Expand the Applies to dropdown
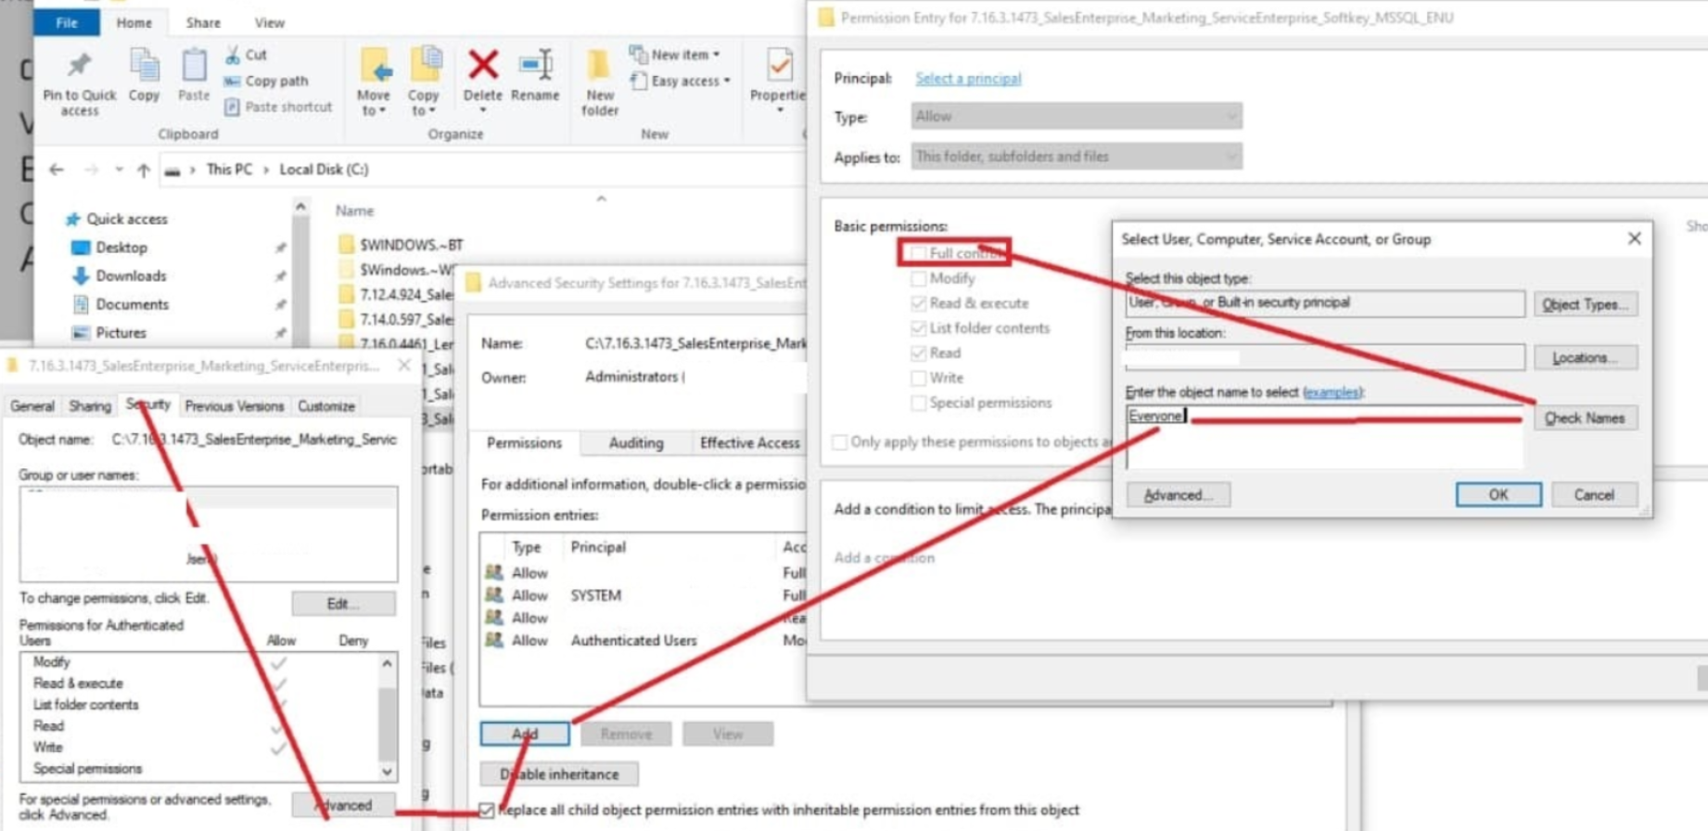This screenshot has height=831, width=1708. (x=1076, y=157)
